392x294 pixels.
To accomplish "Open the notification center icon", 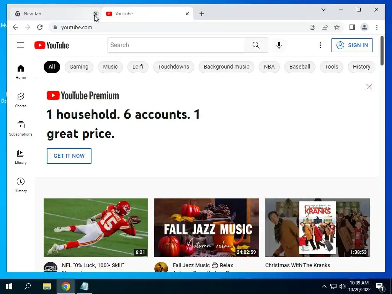I will 380,286.
